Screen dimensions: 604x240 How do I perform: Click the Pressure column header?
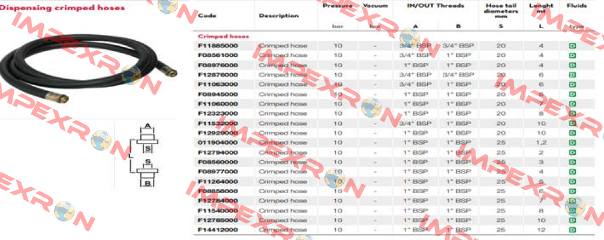tap(338, 6)
